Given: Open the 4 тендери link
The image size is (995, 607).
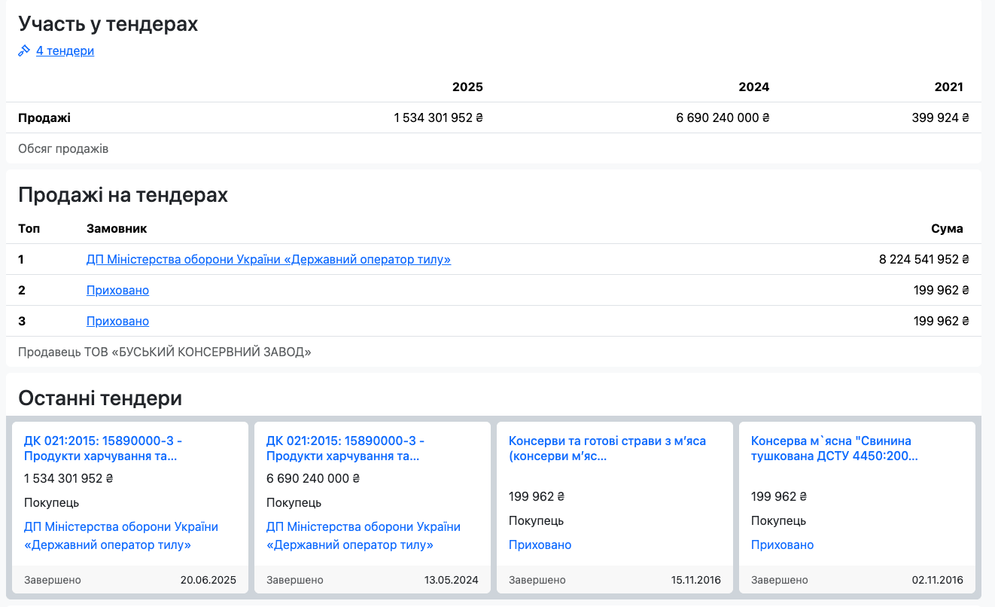Looking at the screenshot, I should tap(65, 51).
